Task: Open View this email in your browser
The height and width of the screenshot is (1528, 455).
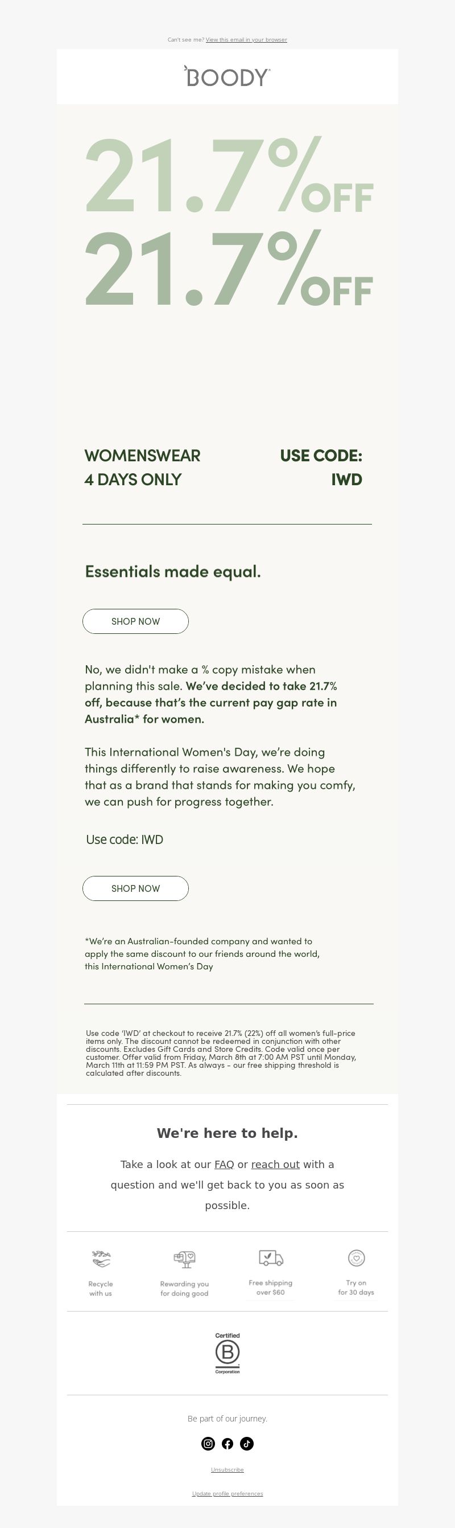Action: tap(246, 40)
